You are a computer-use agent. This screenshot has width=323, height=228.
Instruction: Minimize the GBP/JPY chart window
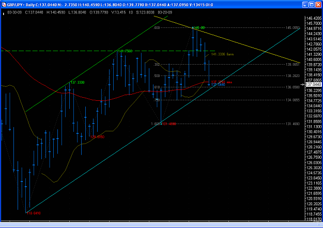tap(305, 5)
